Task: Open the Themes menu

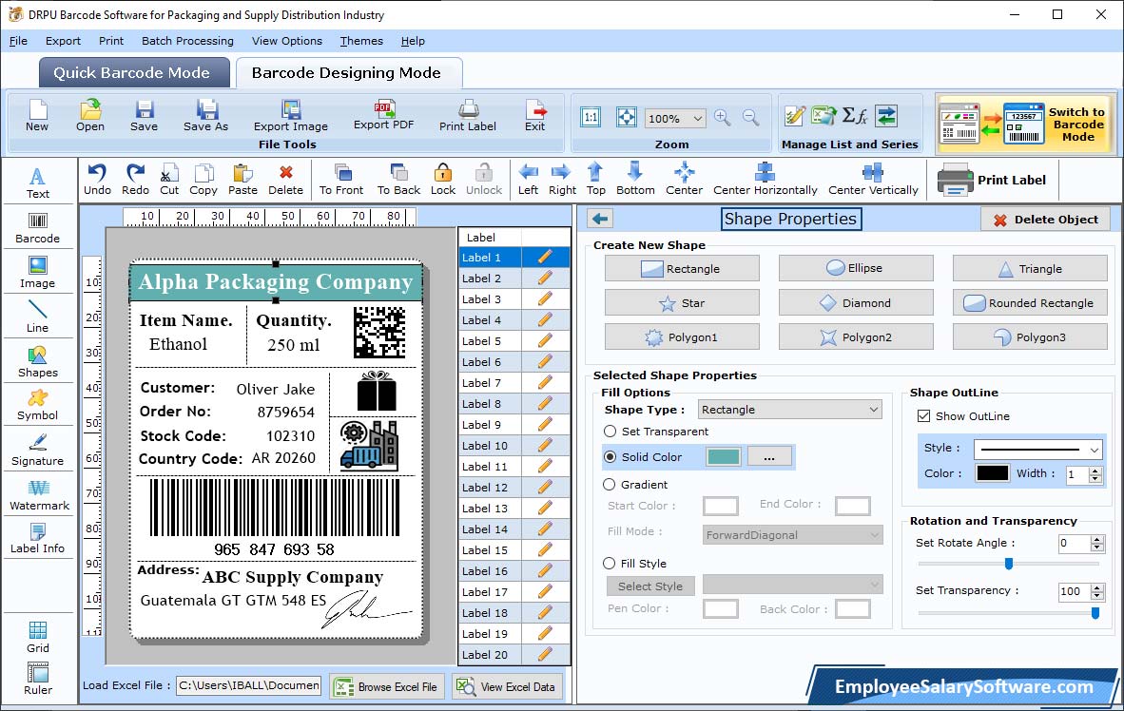Action: pos(361,41)
